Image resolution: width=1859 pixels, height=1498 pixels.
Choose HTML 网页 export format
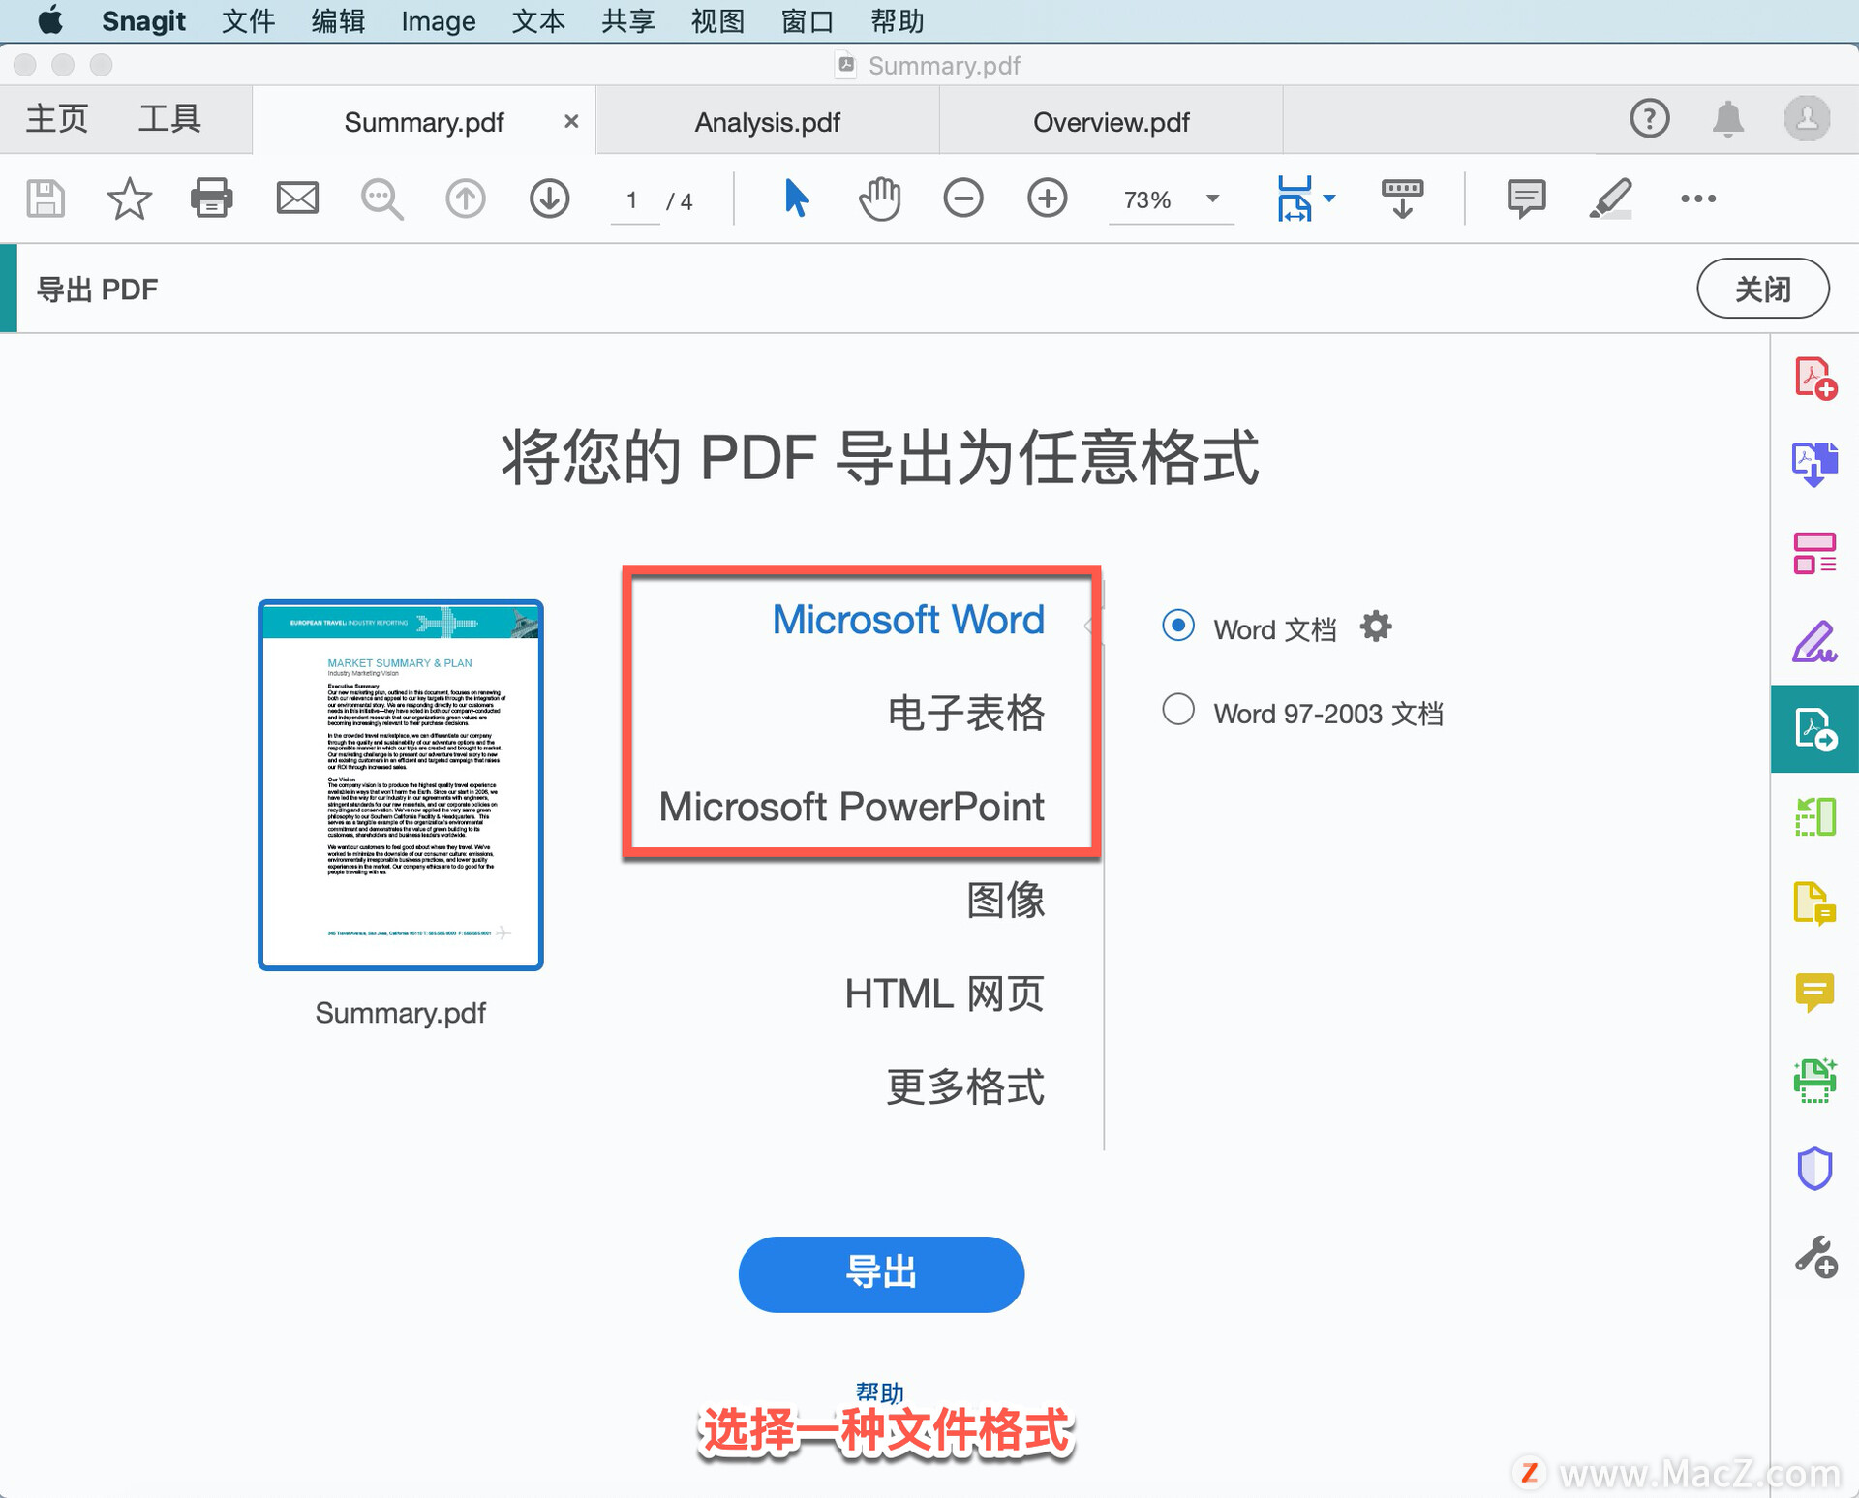click(945, 994)
